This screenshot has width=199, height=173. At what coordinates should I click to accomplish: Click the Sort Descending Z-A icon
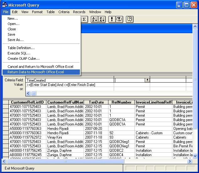tap(102, 19)
